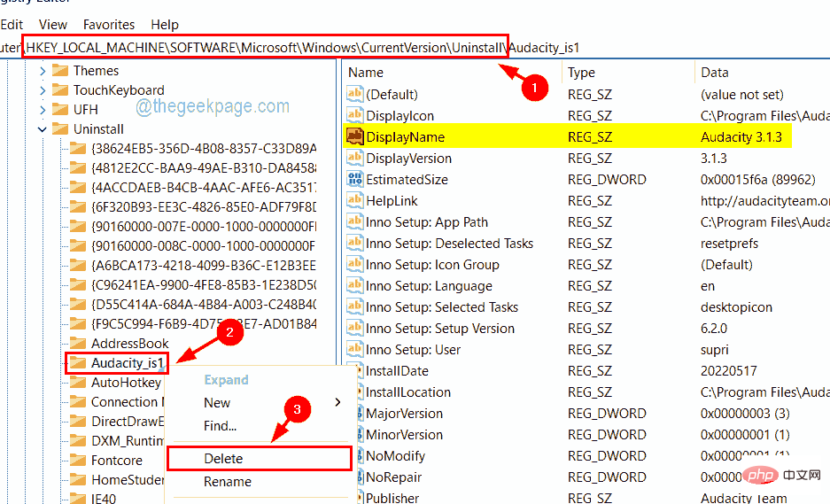Select Inno Setup: Icon Group value name

432,265
